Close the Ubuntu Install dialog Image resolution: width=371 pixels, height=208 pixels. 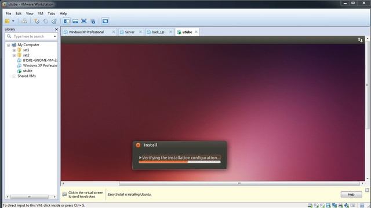[x=138, y=145]
